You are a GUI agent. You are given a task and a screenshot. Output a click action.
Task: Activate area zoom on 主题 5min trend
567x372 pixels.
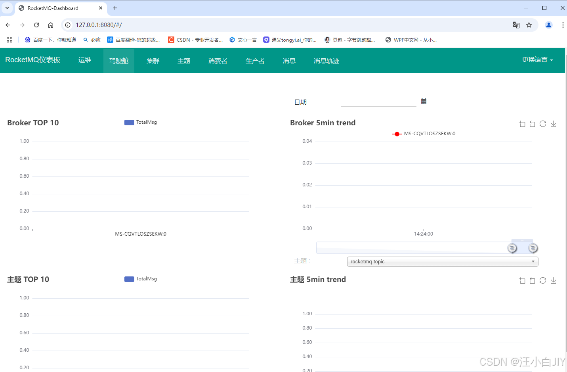[522, 280]
